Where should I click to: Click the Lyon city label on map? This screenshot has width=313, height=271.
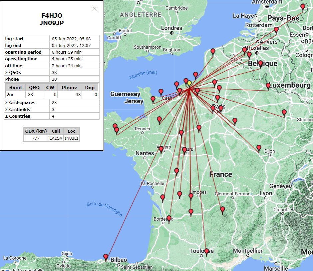tap(266, 193)
